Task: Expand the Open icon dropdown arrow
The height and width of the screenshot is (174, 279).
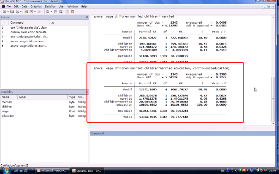Action: 8,12
